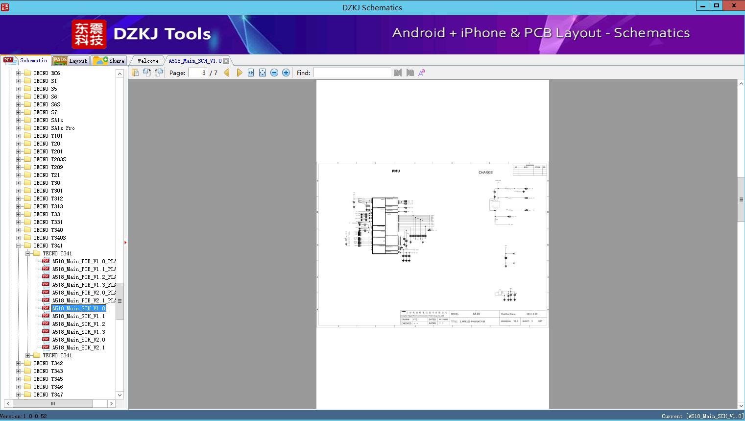745x421 pixels.
Task: Click the PMU schematic page thumbnail
Action: (433, 244)
